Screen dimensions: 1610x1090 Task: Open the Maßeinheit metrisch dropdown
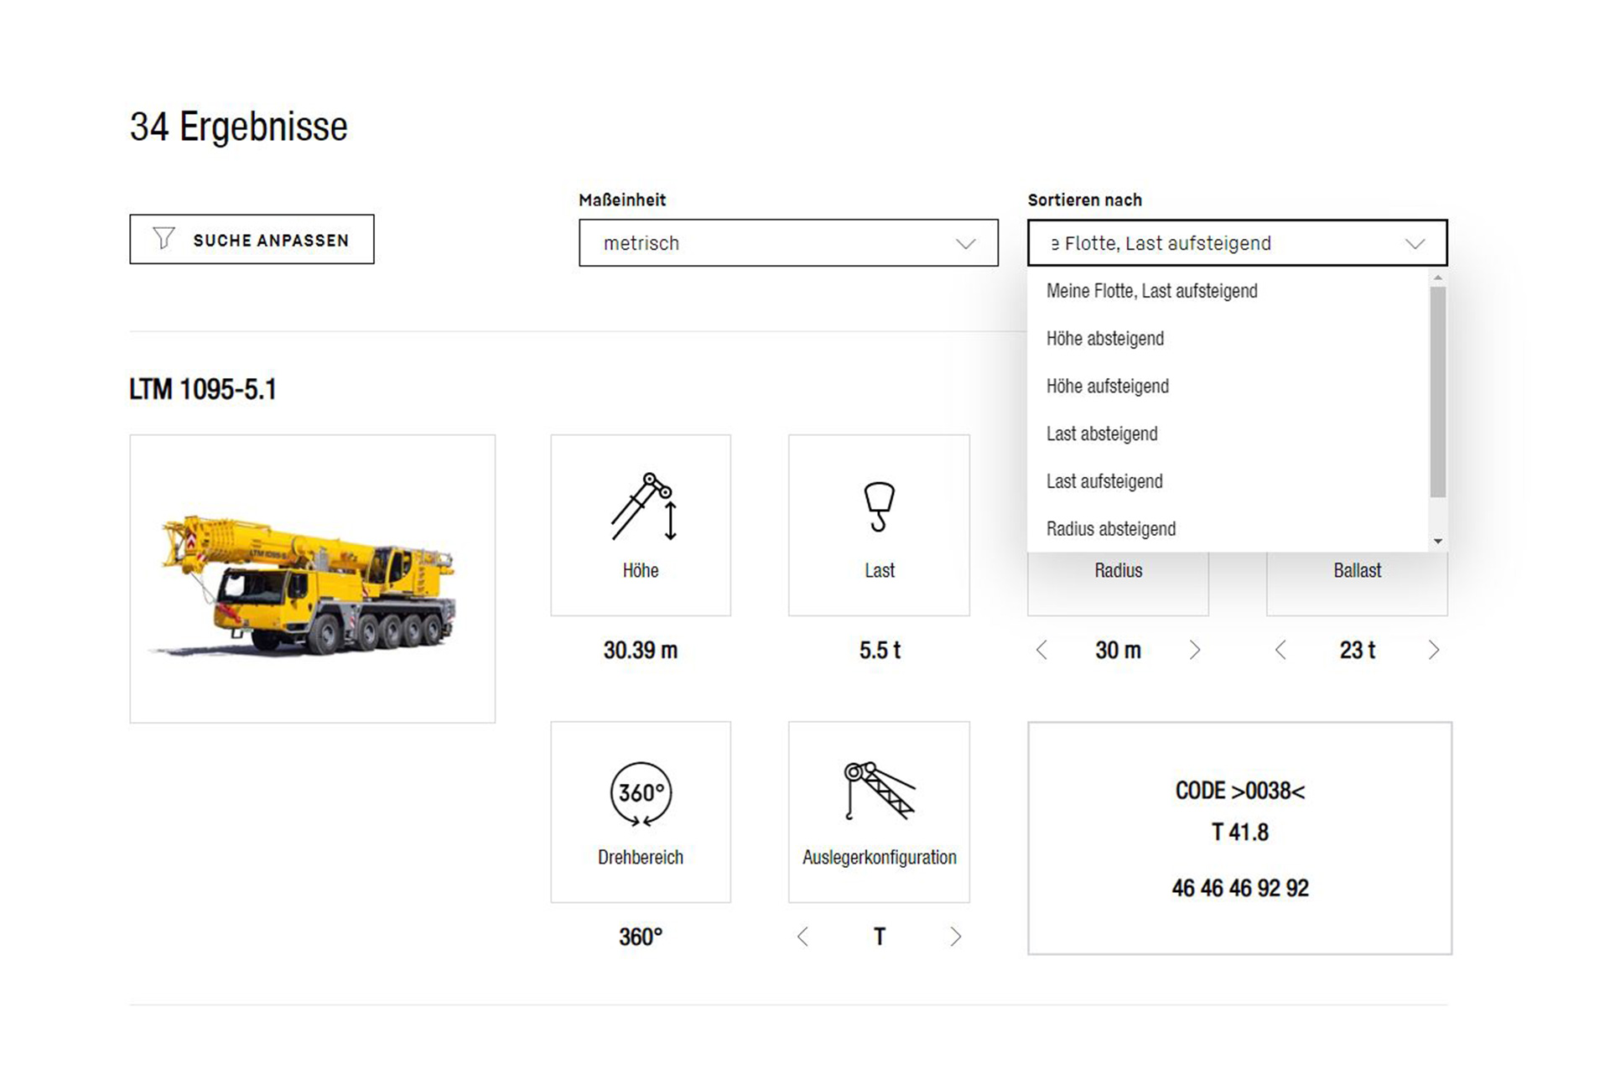click(x=788, y=243)
